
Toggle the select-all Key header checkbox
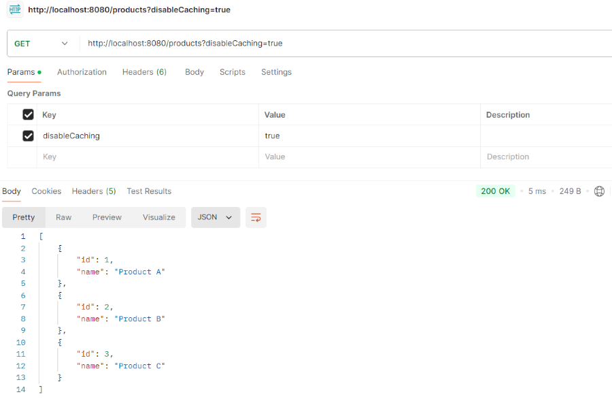[28, 114]
